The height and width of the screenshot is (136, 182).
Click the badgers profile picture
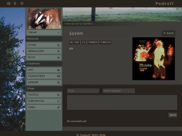pyautogui.click(x=44, y=18)
